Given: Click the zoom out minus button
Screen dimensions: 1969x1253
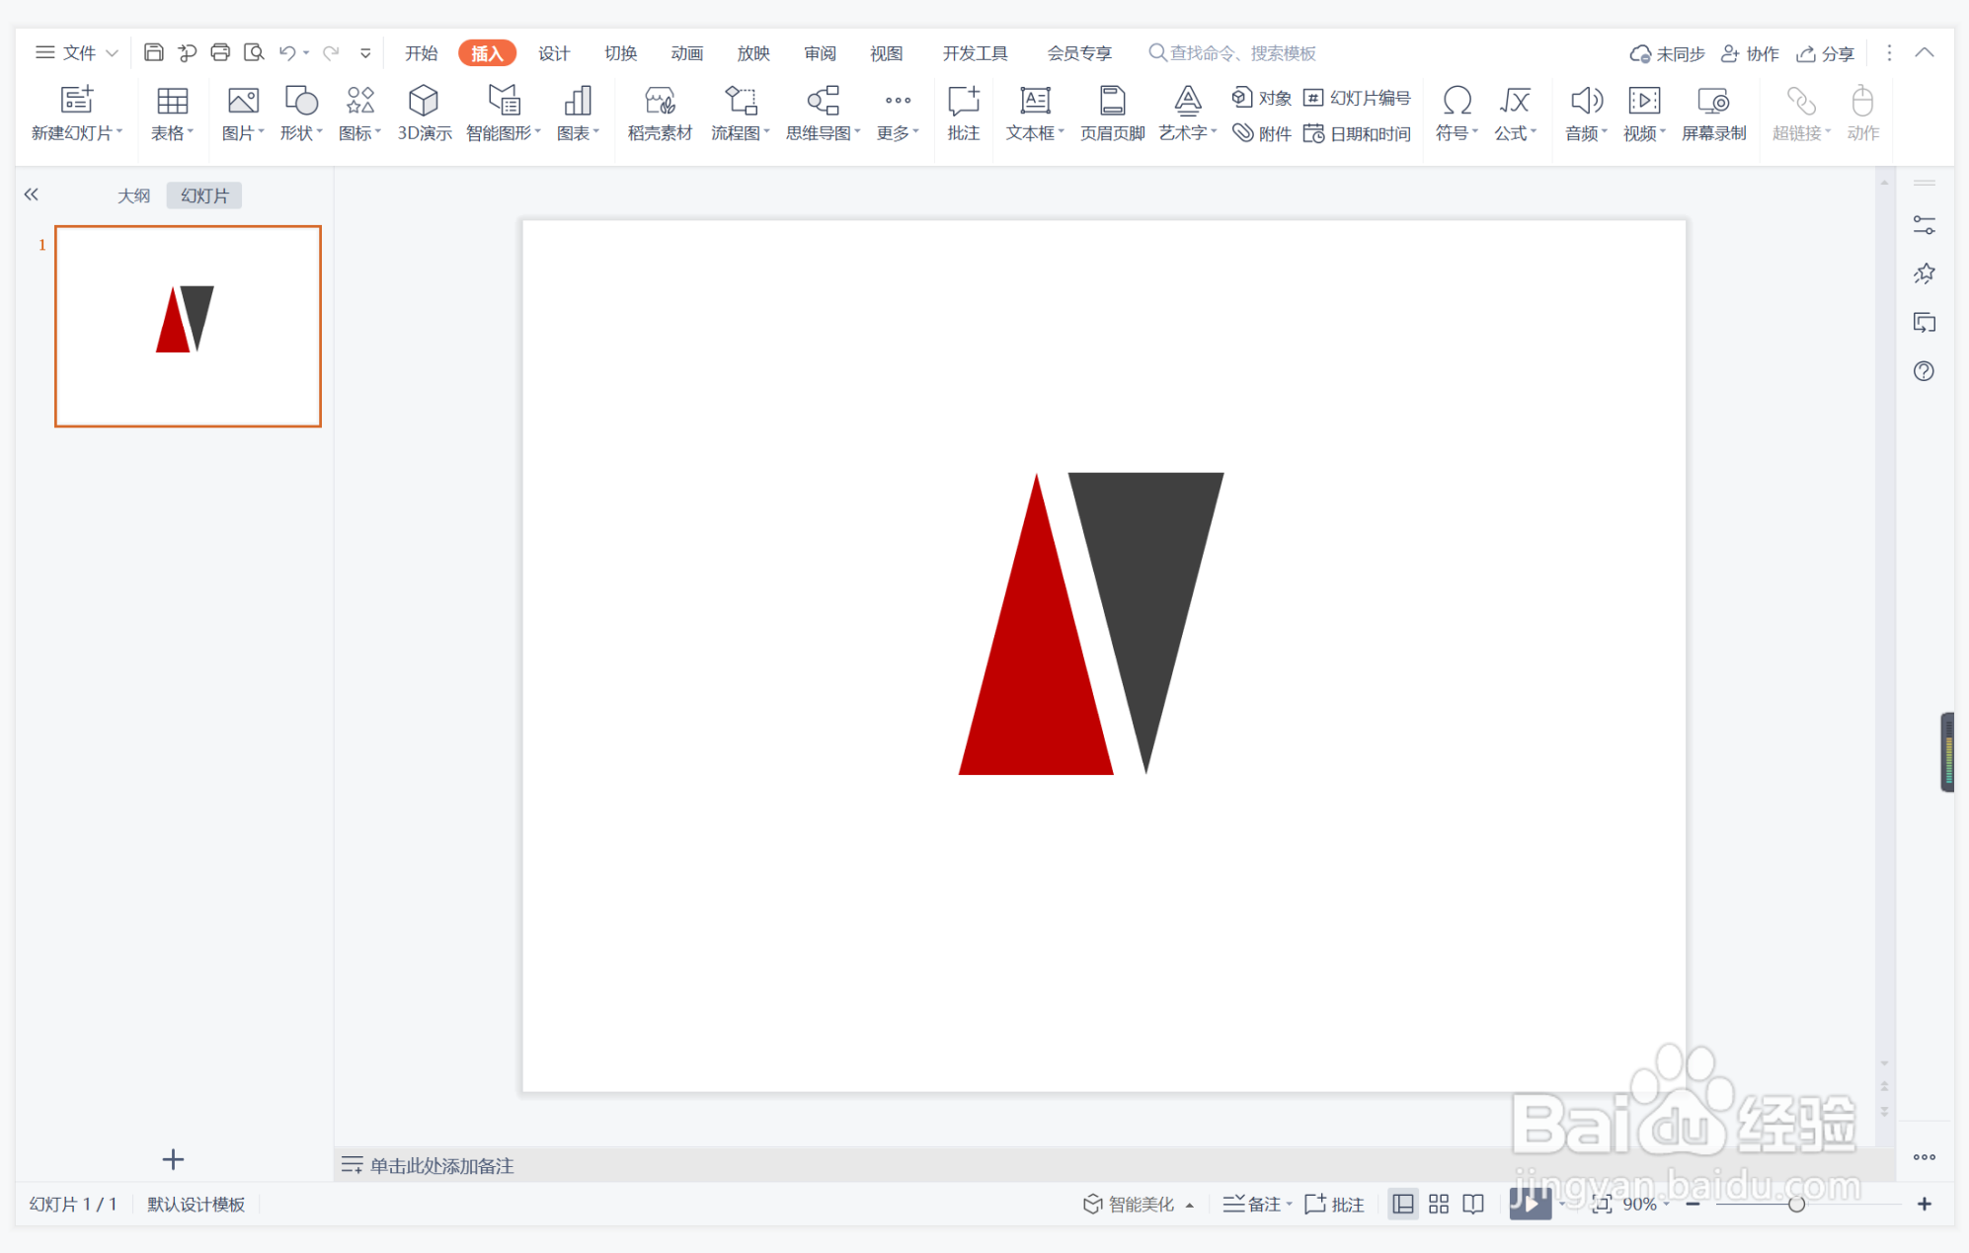Looking at the screenshot, I should (1693, 1204).
